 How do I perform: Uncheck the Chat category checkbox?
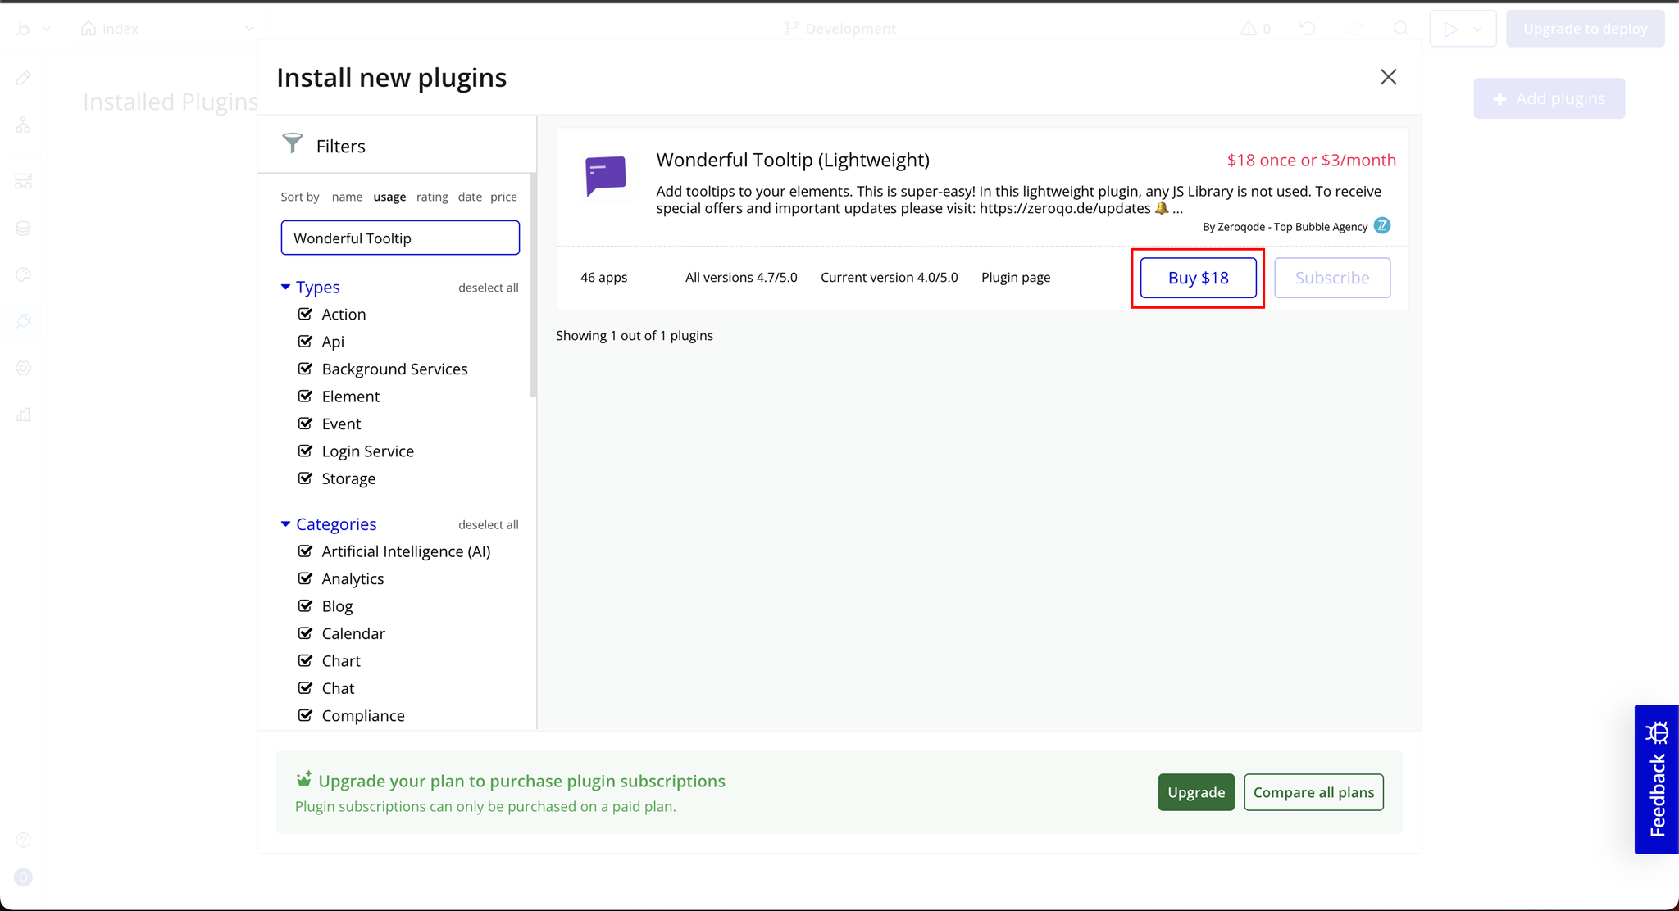305,687
